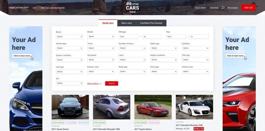The height and width of the screenshot is (131, 265).
Task: Open the Advertise link
Action: 214,8
